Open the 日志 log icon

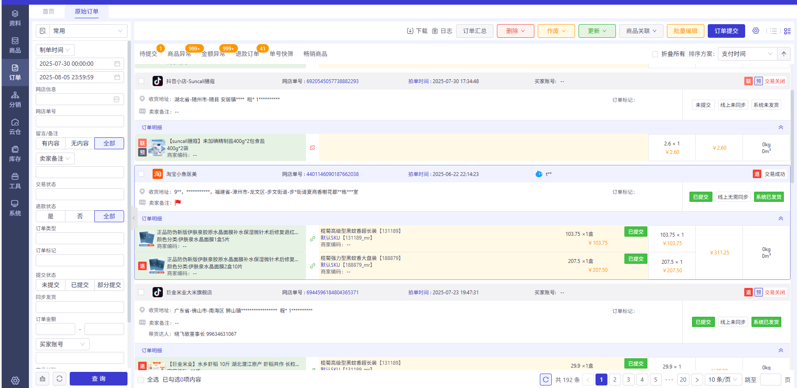click(435, 31)
